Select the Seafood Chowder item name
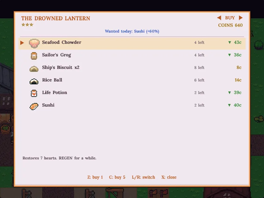This screenshot has width=264, height=198. point(61,42)
